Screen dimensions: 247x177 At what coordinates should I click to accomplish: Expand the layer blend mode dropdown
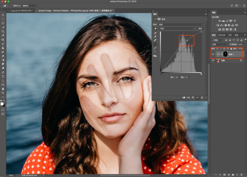219,45
